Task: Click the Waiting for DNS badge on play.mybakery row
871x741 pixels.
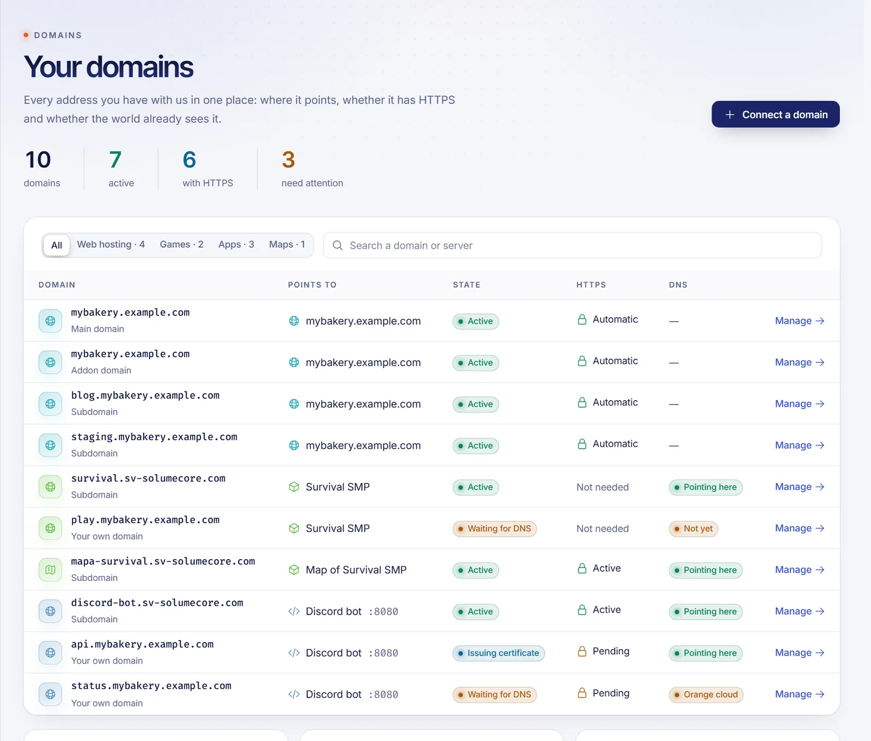Action: (494, 529)
